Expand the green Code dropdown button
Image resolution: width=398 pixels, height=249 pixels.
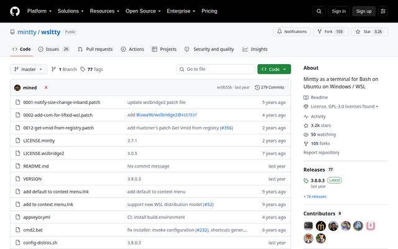(274, 69)
